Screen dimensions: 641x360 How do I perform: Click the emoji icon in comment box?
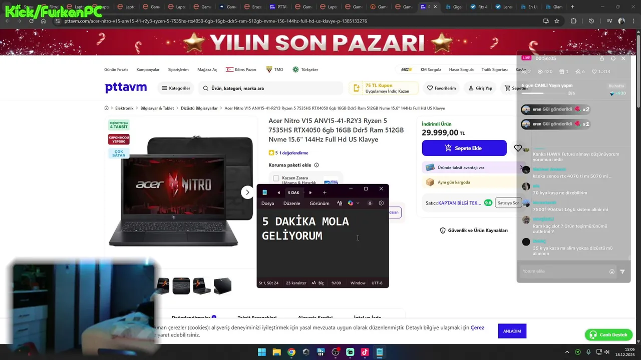tap(612, 271)
